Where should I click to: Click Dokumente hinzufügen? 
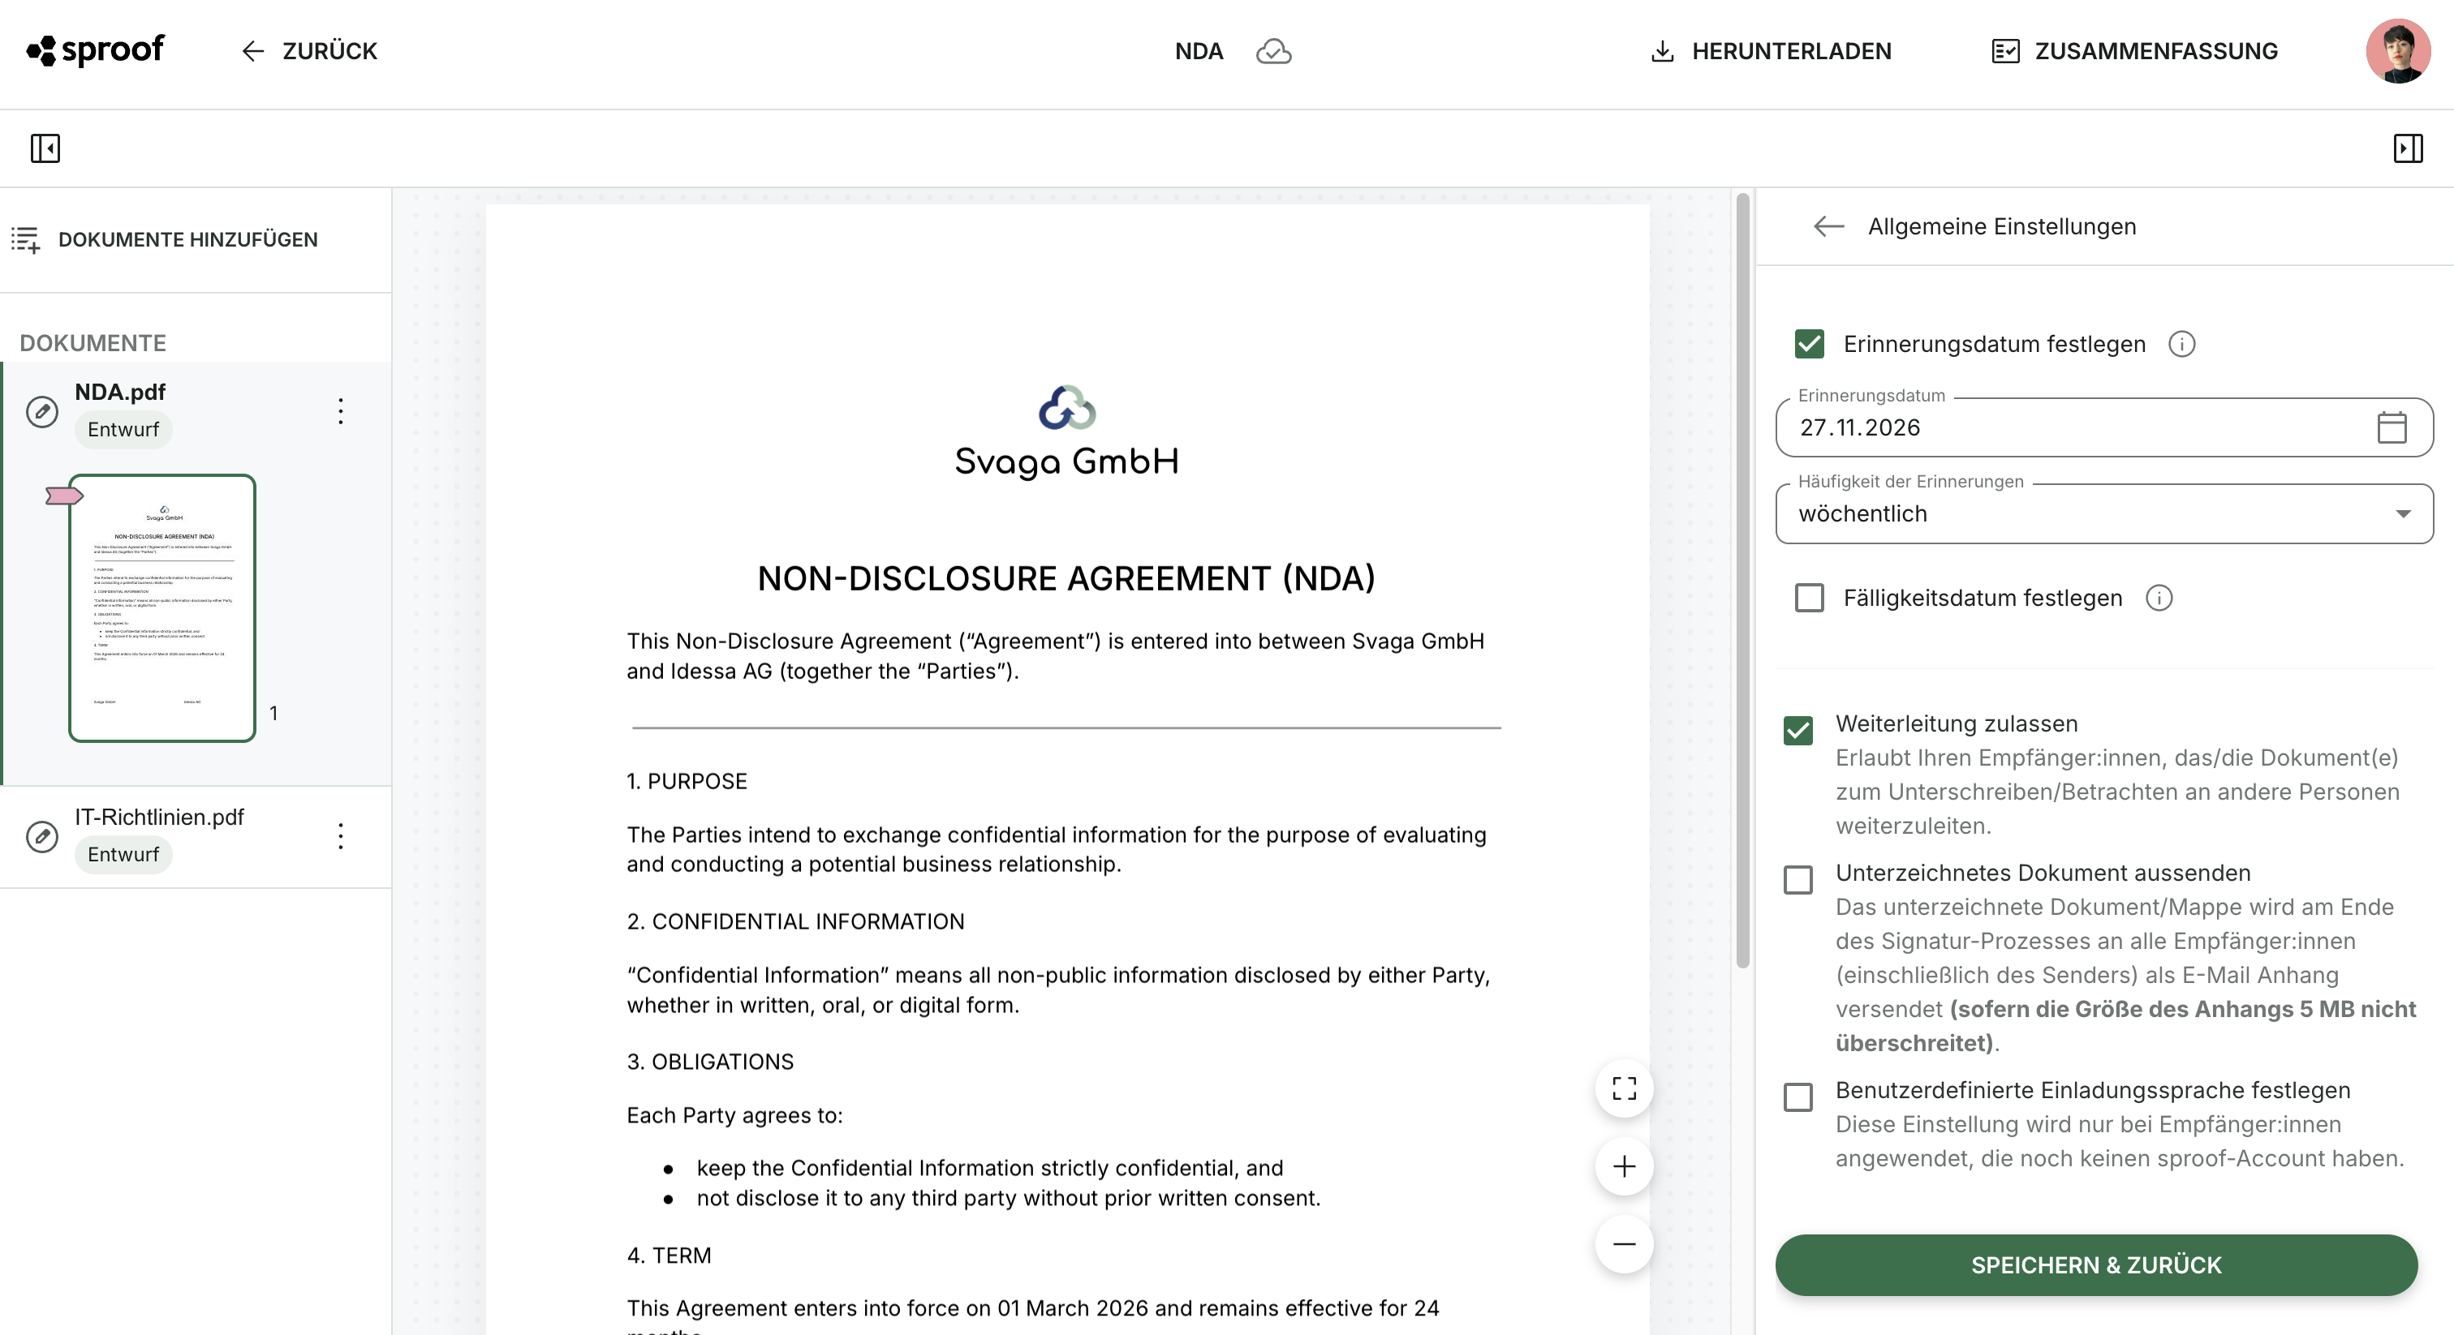click(x=164, y=240)
